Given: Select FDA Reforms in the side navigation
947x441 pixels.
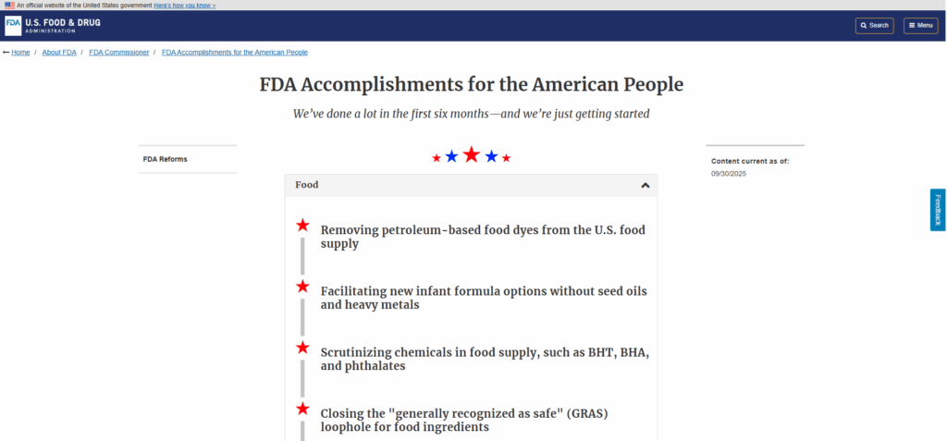Looking at the screenshot, I should point(166,159).
